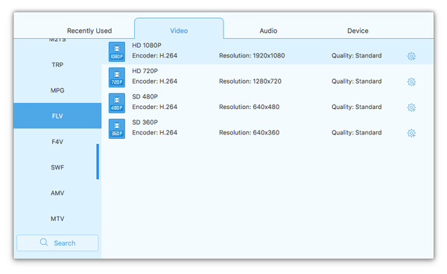Click Resolution: 640x480 text

[249, 107]
